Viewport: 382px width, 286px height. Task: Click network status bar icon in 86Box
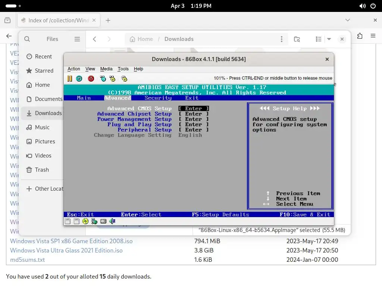click(x=94, y=221)
